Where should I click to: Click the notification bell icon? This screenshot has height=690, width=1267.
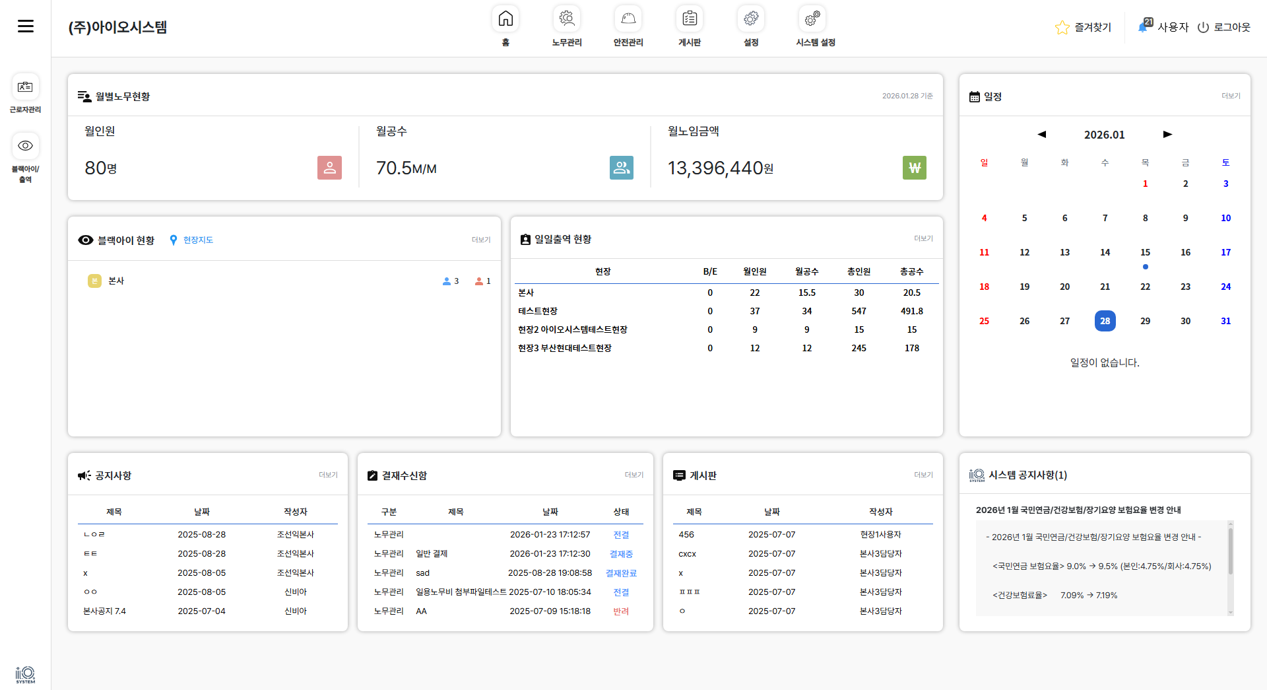tap(1144, 26)
